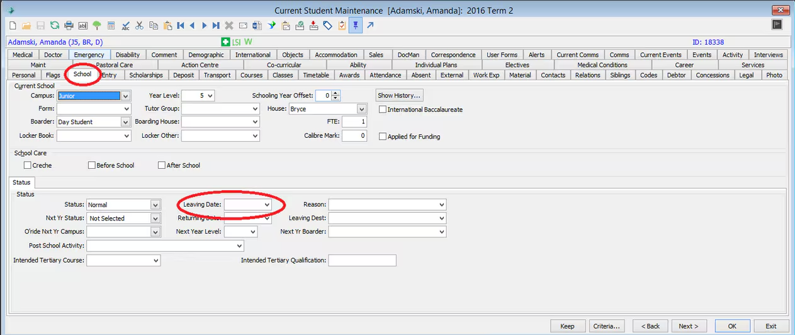This screenshot has height=335, width=795.
Task: Click the ABC spell check icon
Action: pyautogui.click(x=125, y=26)
